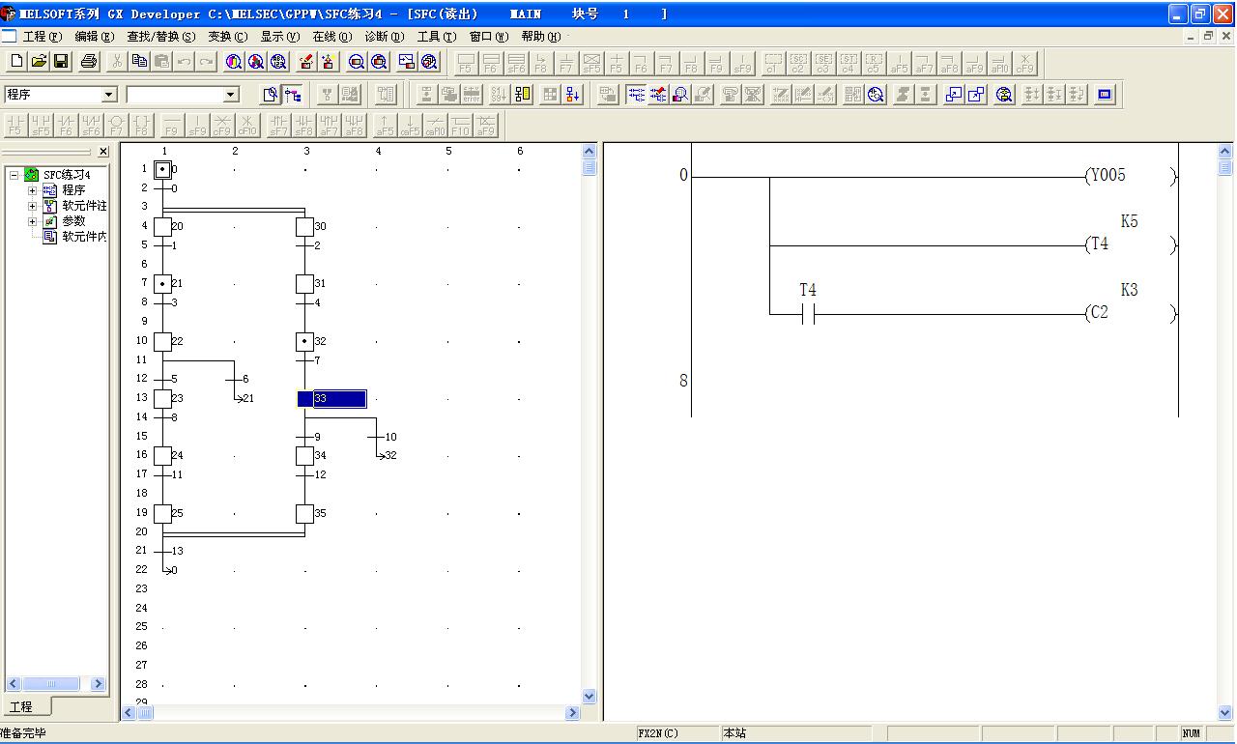Click the sF6 toolbar button in top row
1237x744 pixels.
point(516,64)
